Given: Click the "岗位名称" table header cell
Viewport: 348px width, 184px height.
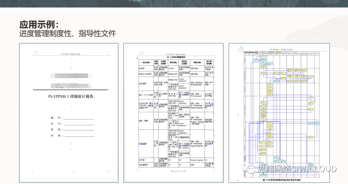Looking at the screenshot, I should point(146,63).
